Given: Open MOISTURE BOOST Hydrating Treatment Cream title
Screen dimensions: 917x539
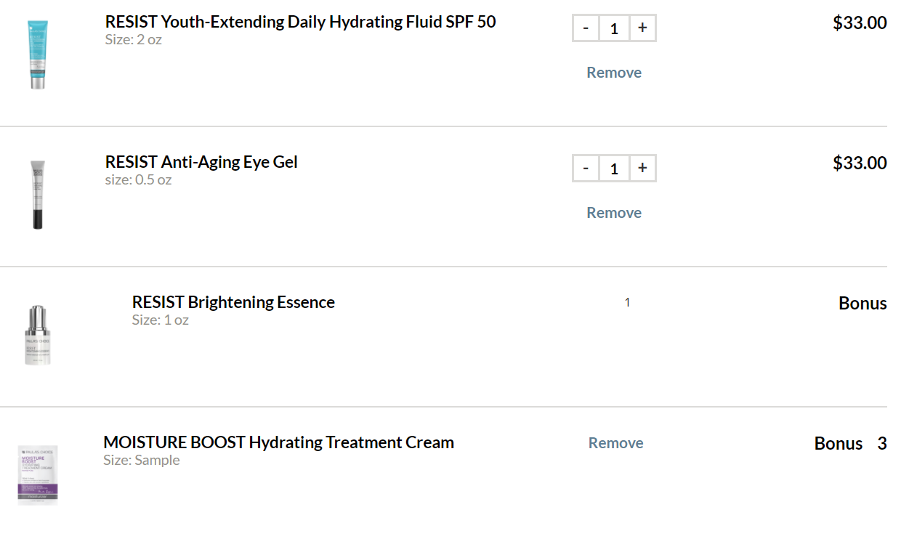Looking at the screenshot, I should click(x=278, y=442).
